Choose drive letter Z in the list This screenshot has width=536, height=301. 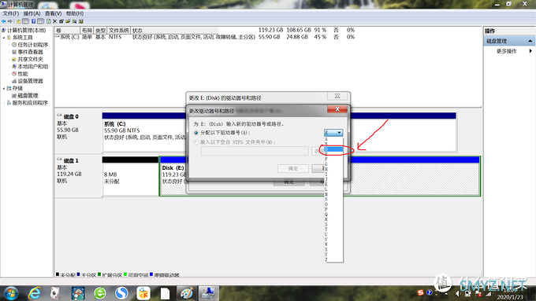333,260
